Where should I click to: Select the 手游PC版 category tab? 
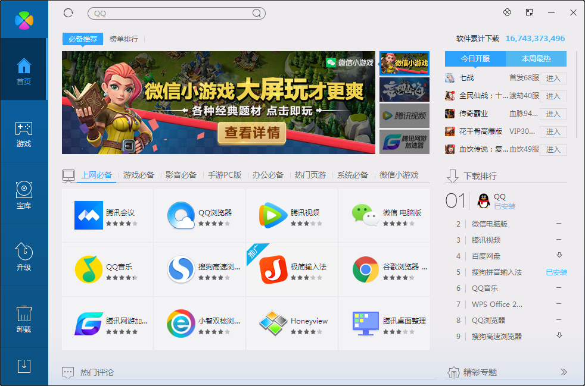(225, 175)
